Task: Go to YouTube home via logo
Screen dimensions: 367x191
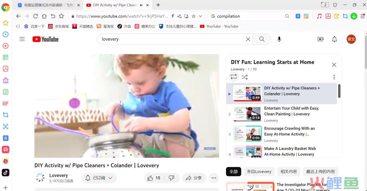Action: (x=46, y=39)
